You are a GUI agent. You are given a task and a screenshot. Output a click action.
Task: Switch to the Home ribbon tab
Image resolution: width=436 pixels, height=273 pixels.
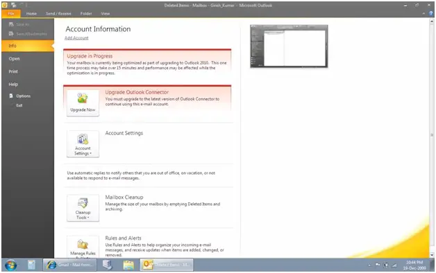(x=31, y=13)
